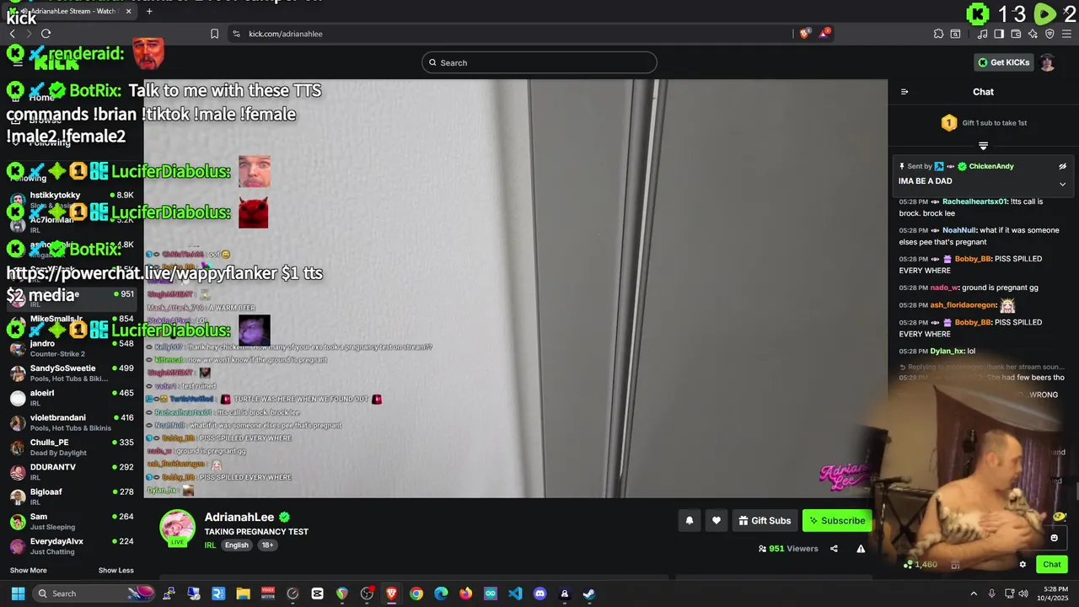The image size is (1079, 607).
Task: Open File Explorer from taskbar
Action: pyautogui.click(x=244, y=594)
